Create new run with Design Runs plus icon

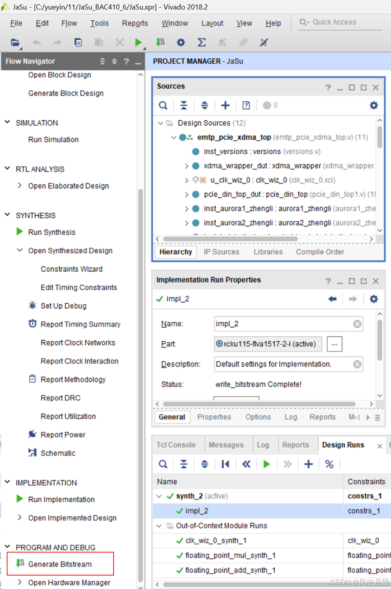point(308,464)
